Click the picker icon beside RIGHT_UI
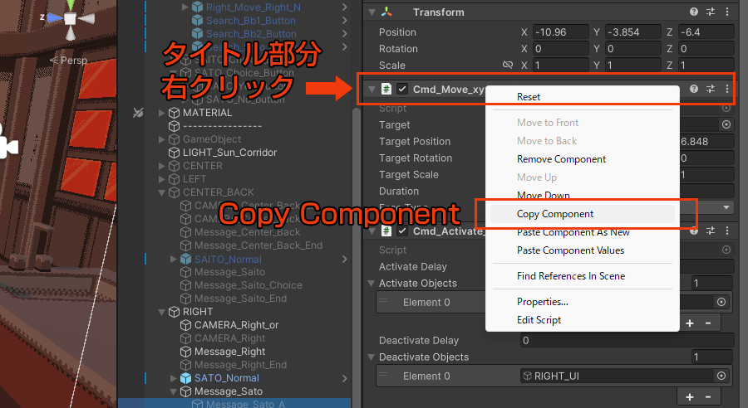Viewport: 748px width, 408px height. click(721, 376)
